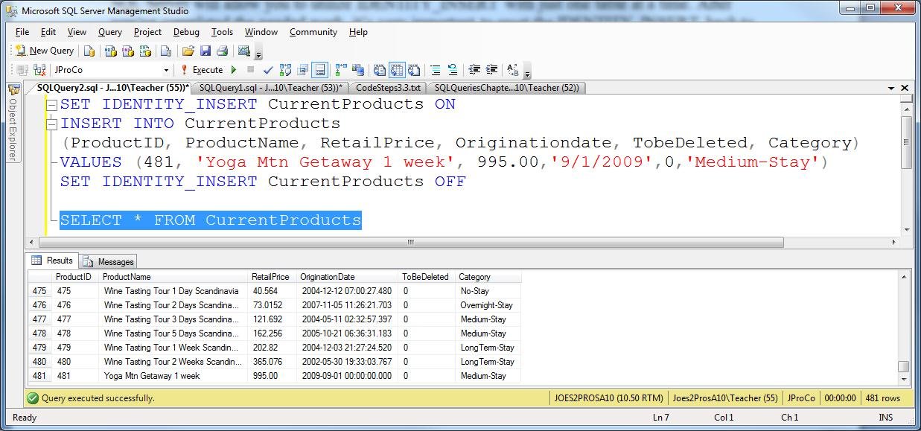Uncomment the selected lines

click(x=453, y=70)
